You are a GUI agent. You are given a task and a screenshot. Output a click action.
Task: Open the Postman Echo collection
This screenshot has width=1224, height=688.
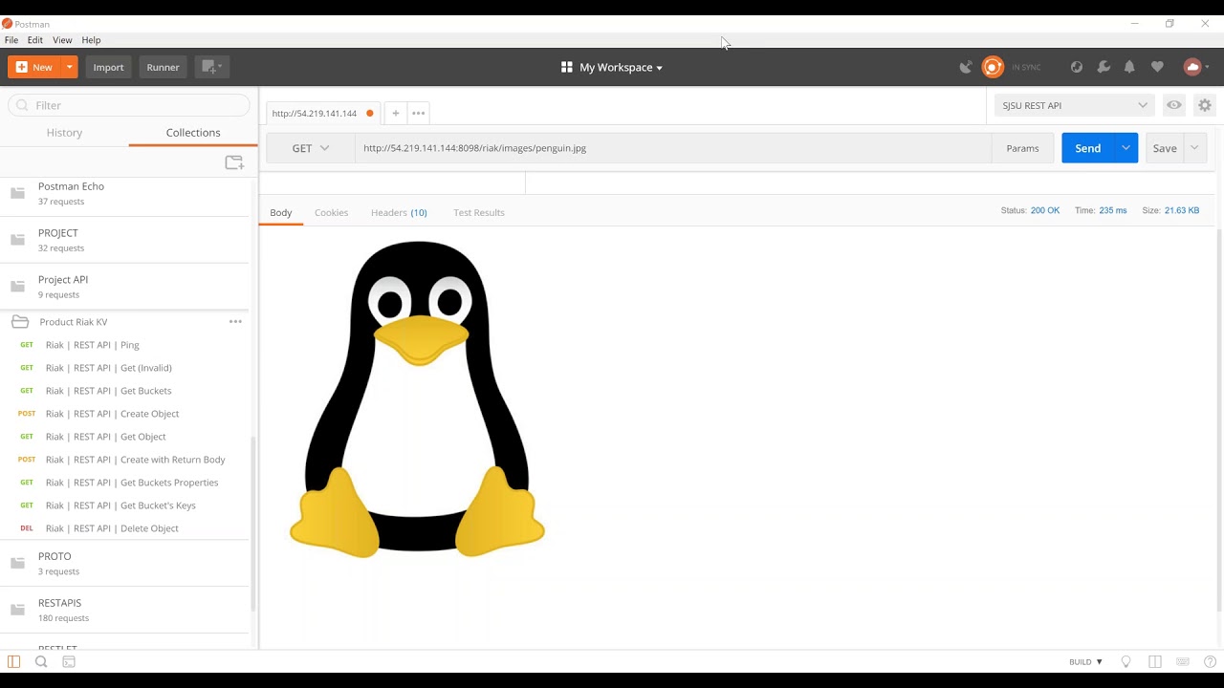coord(124,193)
